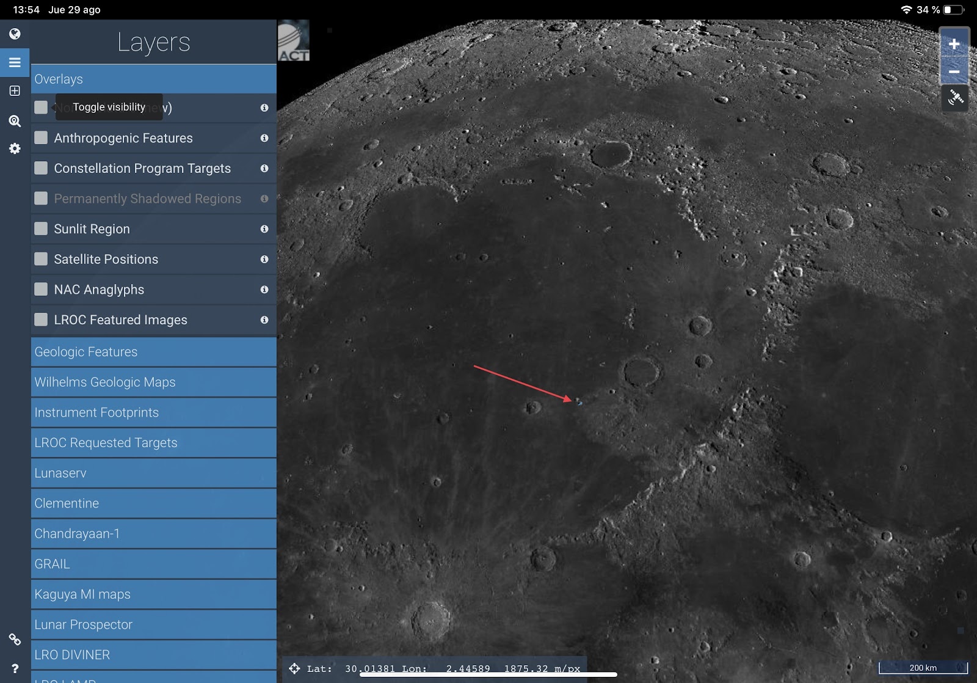
Task: Enable Sunlit Region checkbox
Action: [41, 228]
